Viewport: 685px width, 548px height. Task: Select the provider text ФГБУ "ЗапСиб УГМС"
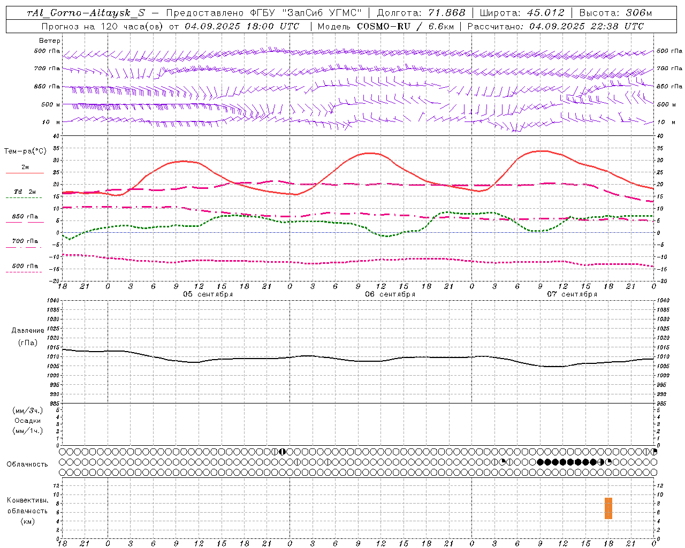pos(306,13)
